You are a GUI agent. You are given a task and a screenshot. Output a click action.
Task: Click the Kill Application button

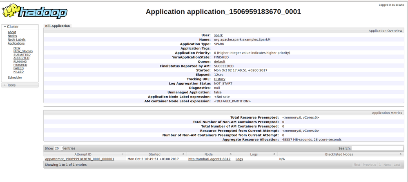coord(58,26)
